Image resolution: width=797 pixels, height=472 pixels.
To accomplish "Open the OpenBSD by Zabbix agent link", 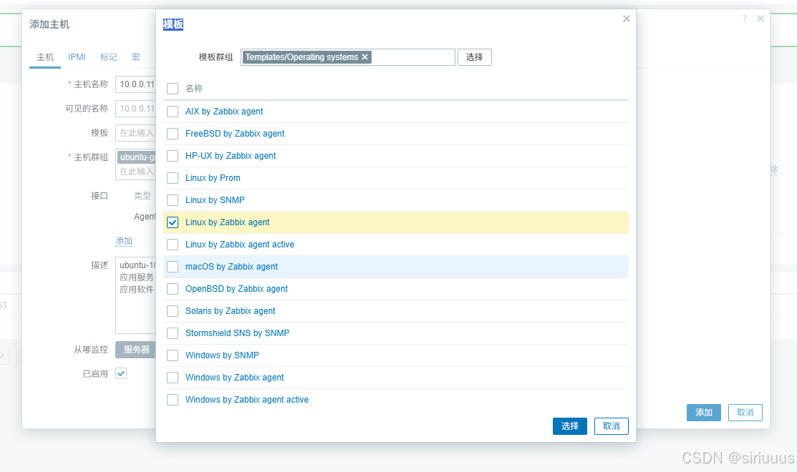I will [x=236, y=289].
